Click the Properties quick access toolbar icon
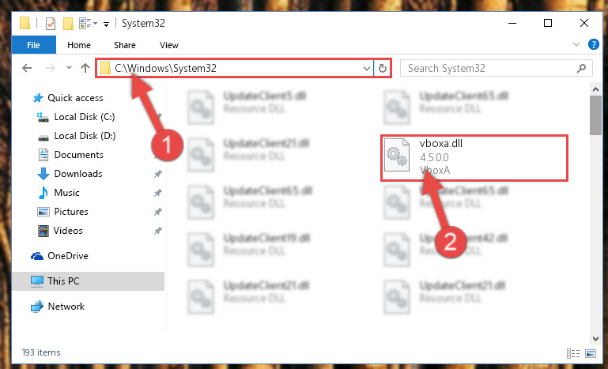 [51, 23]
